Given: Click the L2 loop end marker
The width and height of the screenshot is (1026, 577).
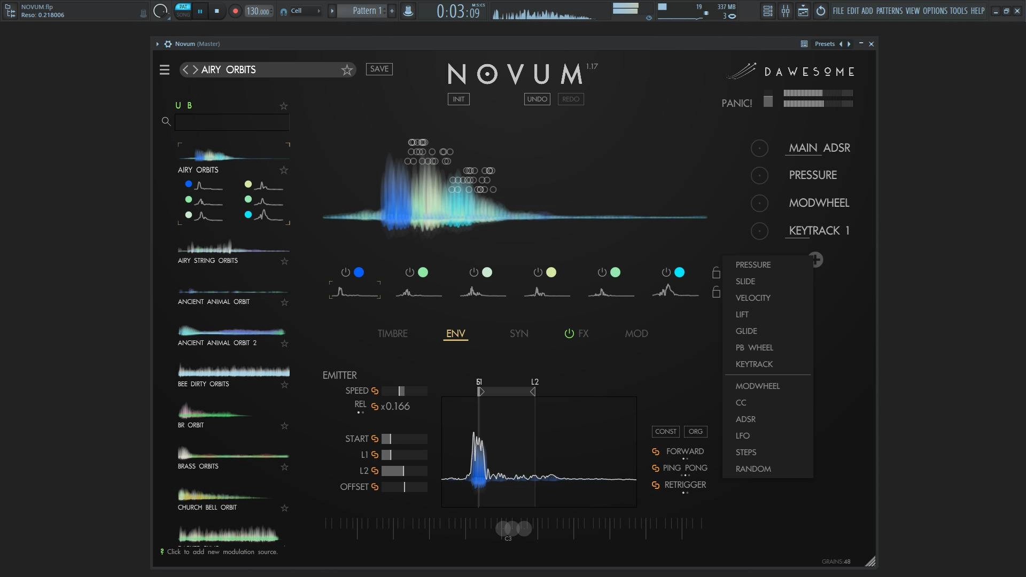Looking at the screenshot, I should [x=533, y=392].
